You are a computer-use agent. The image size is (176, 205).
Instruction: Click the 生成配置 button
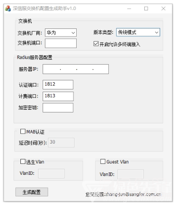point(32,192)
